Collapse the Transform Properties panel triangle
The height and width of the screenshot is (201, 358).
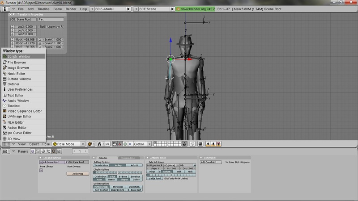pyautogui.click(x=14, y=14)
